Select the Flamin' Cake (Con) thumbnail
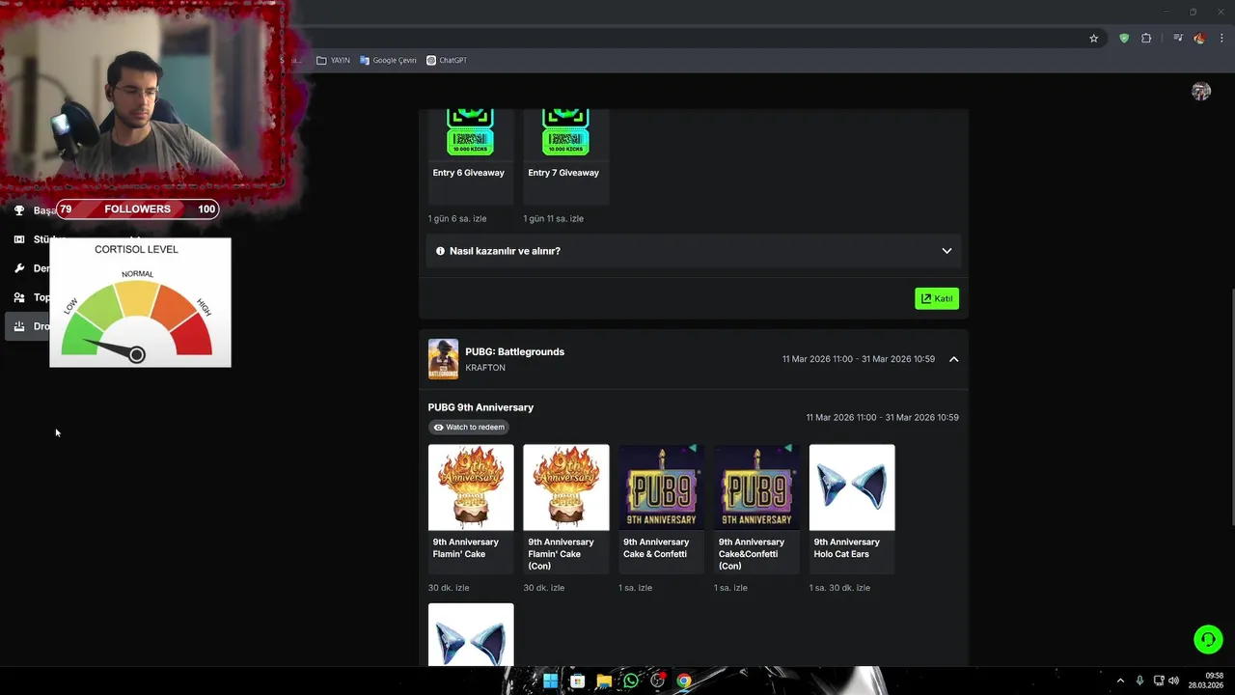 click(x=566, y=487)
